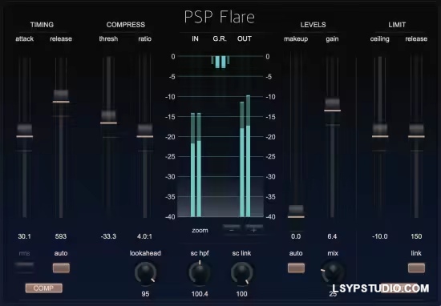Click the attack slider handle
The width and height of the screenshot is (441, 306).
tap(25, 131)
